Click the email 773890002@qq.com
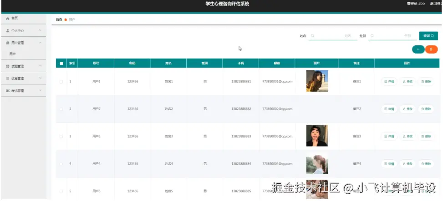 coord(277,109)
